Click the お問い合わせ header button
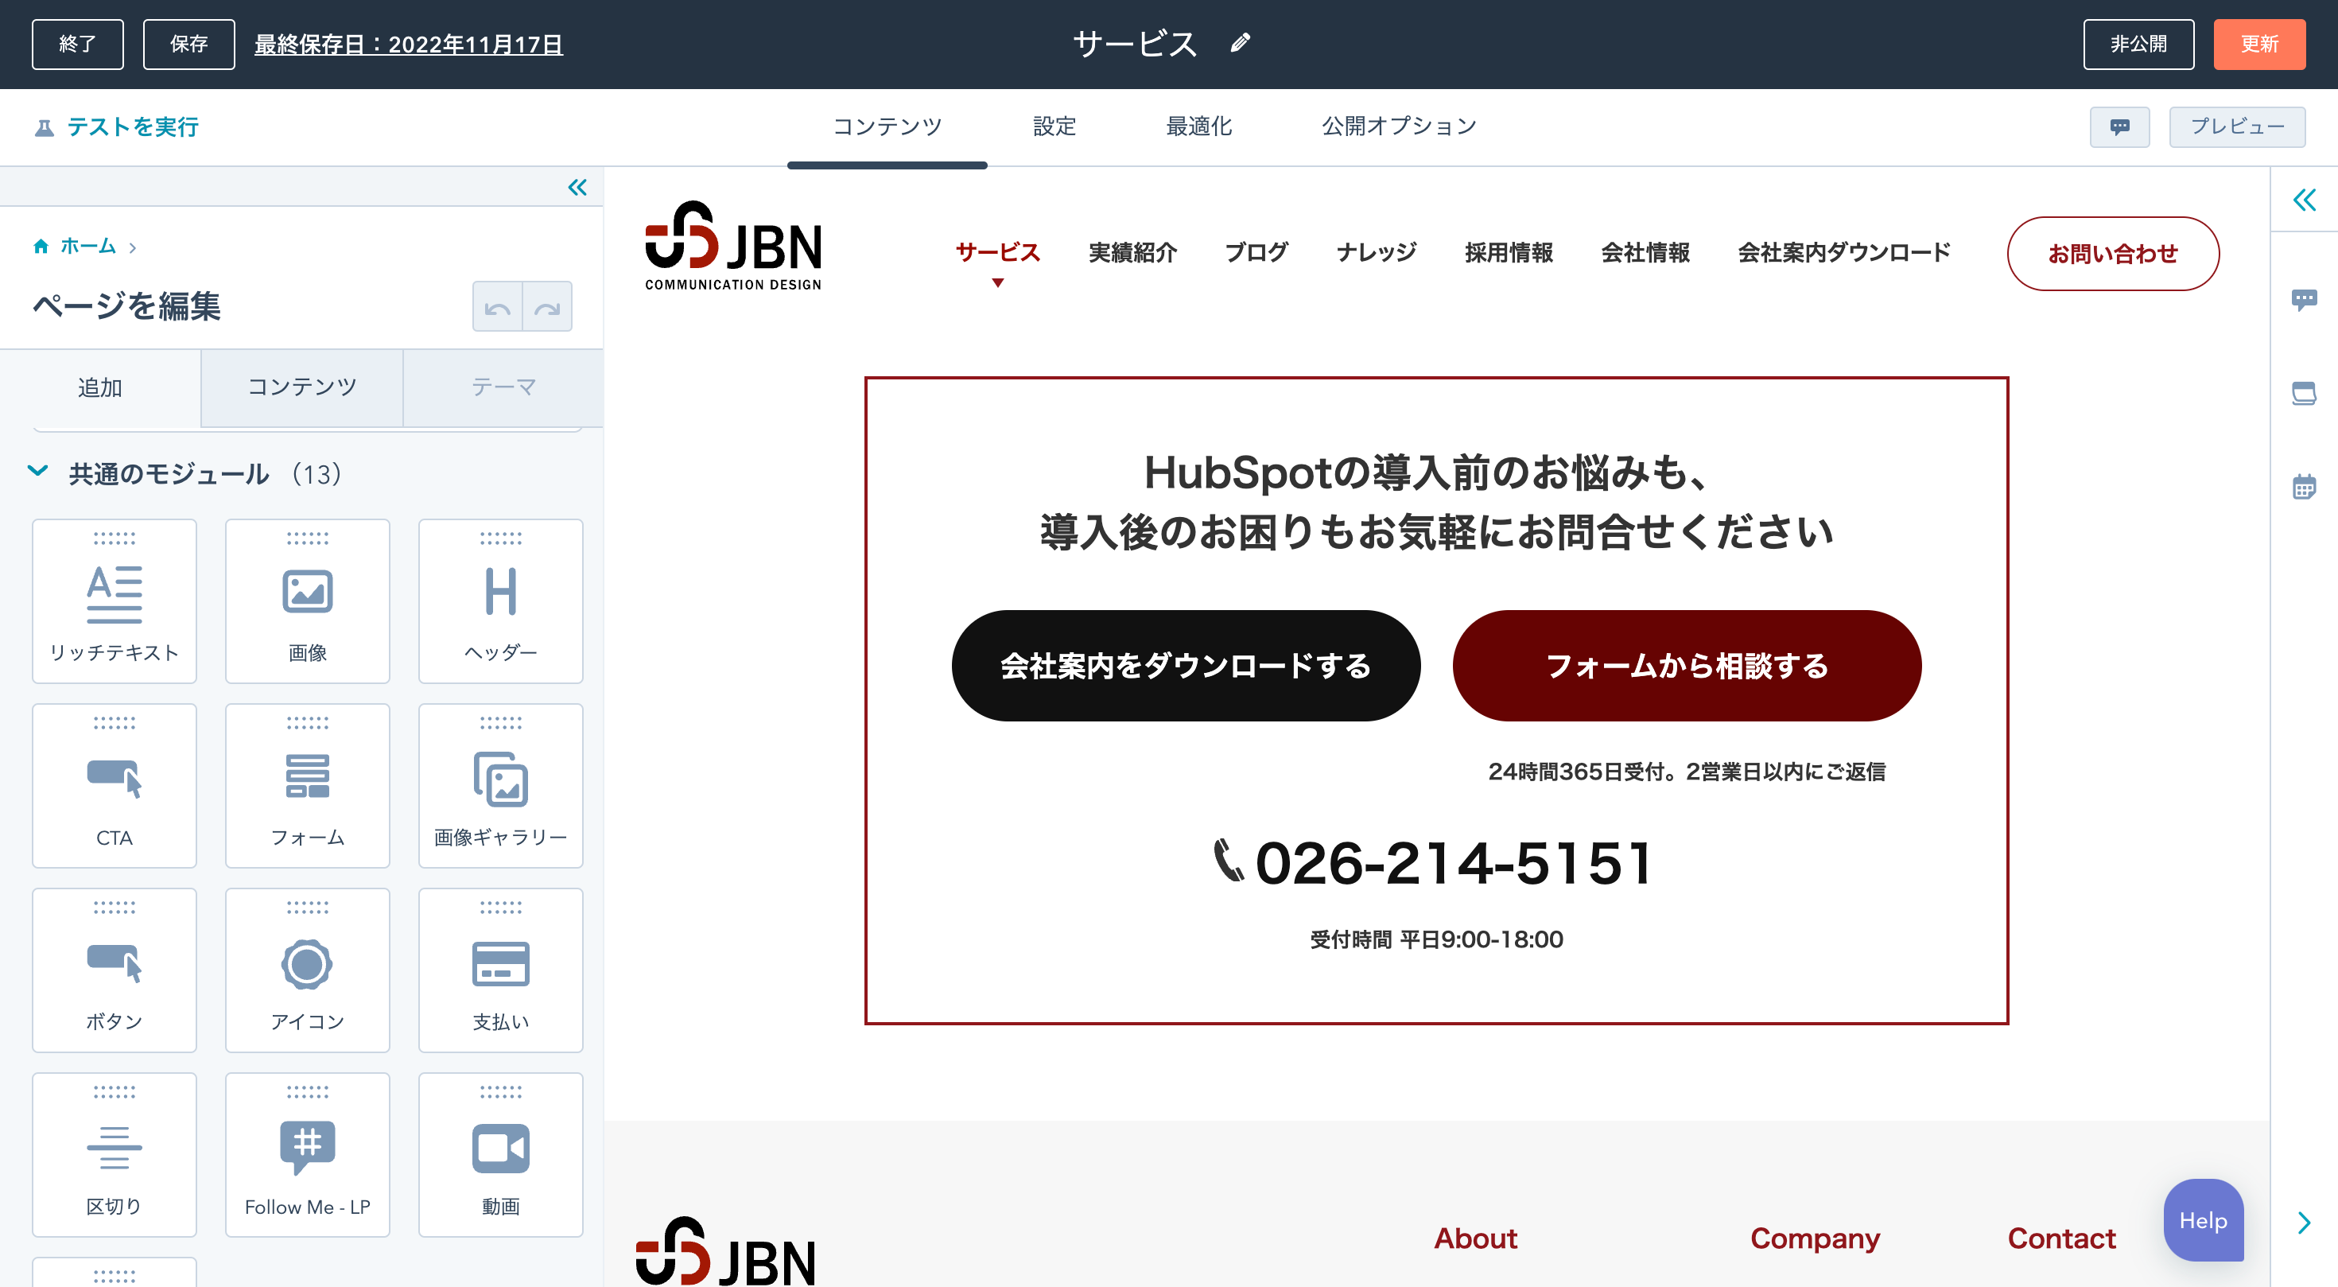Viewport: 2338px width, 1287px height. 2113,253
